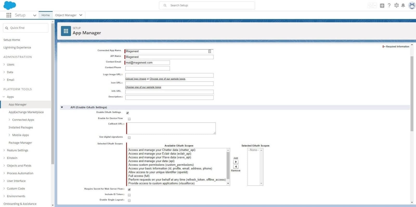The image size is (416, 207).
Task: Open the setup gear icon
Action: pyautogui.click(x=396, y=5)
